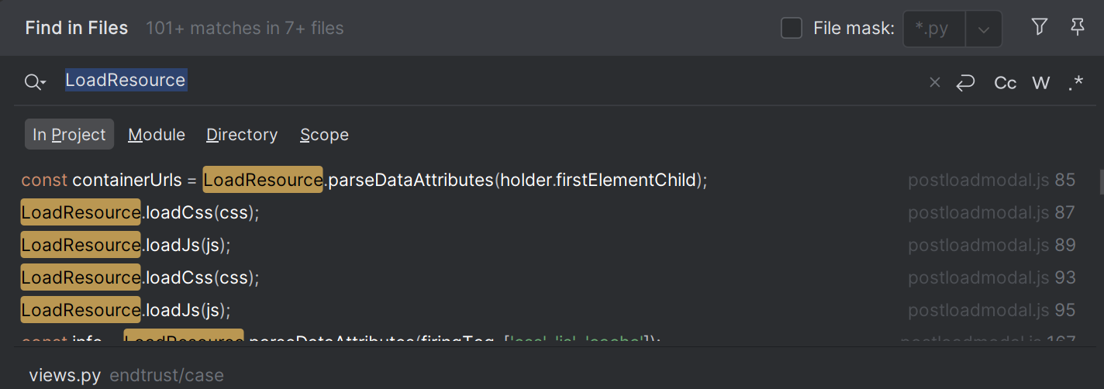
Task: Enable the File mask checkbox
Action: pos(792,29)
